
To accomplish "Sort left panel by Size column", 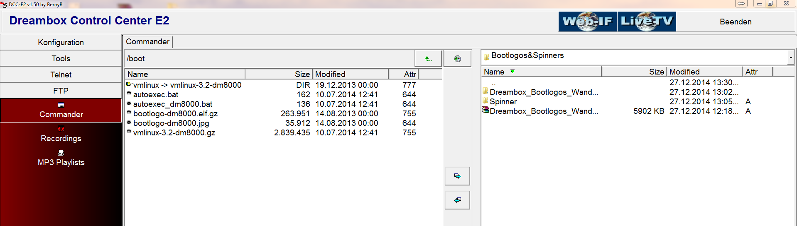I will tap(278, 74).
